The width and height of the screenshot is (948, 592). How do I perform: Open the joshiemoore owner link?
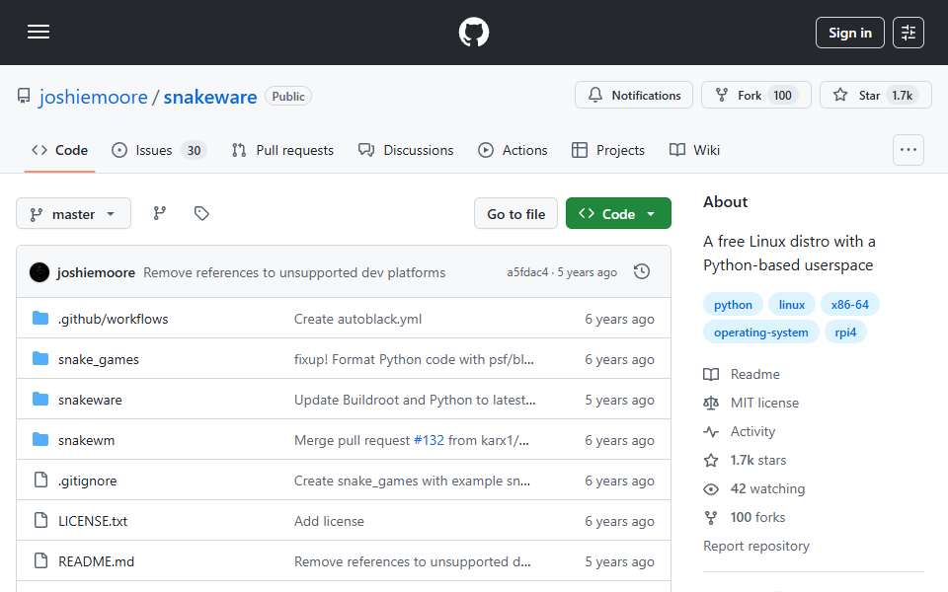(93, 97)
